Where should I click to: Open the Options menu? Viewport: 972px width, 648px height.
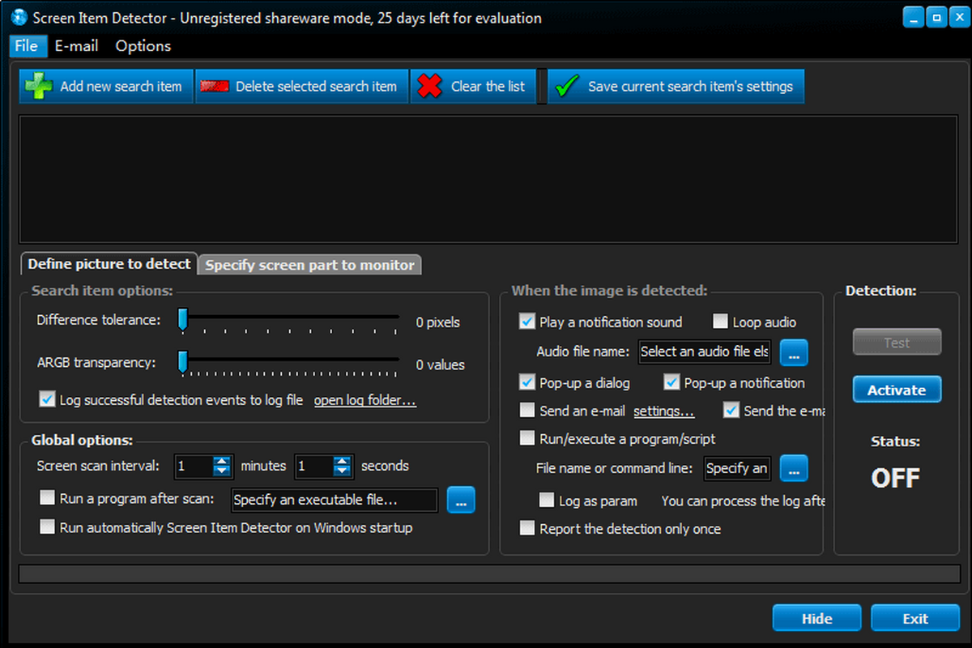point(143,46)
